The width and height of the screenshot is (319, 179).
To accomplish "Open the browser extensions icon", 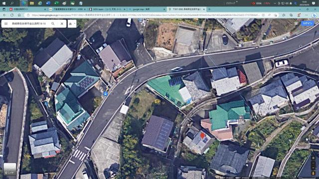I will click(x=284, y=15).
